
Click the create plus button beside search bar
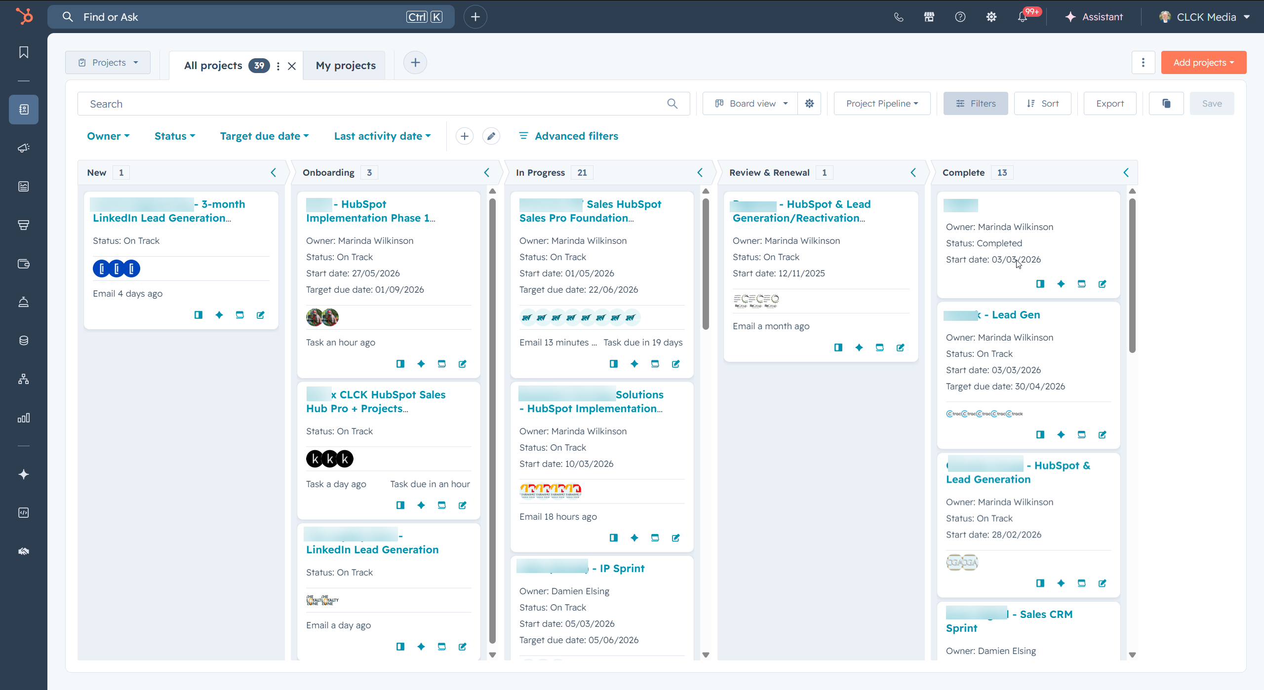[x=475, y=17]
